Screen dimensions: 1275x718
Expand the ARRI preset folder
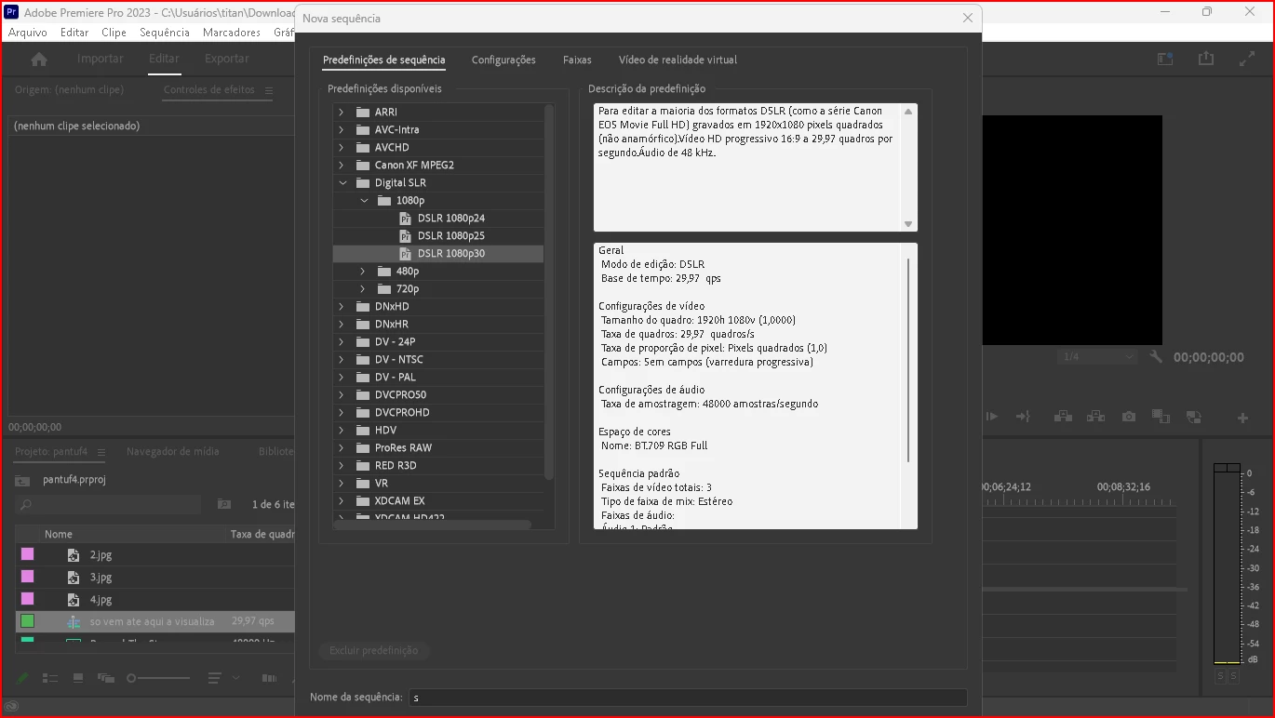(342, 113)
